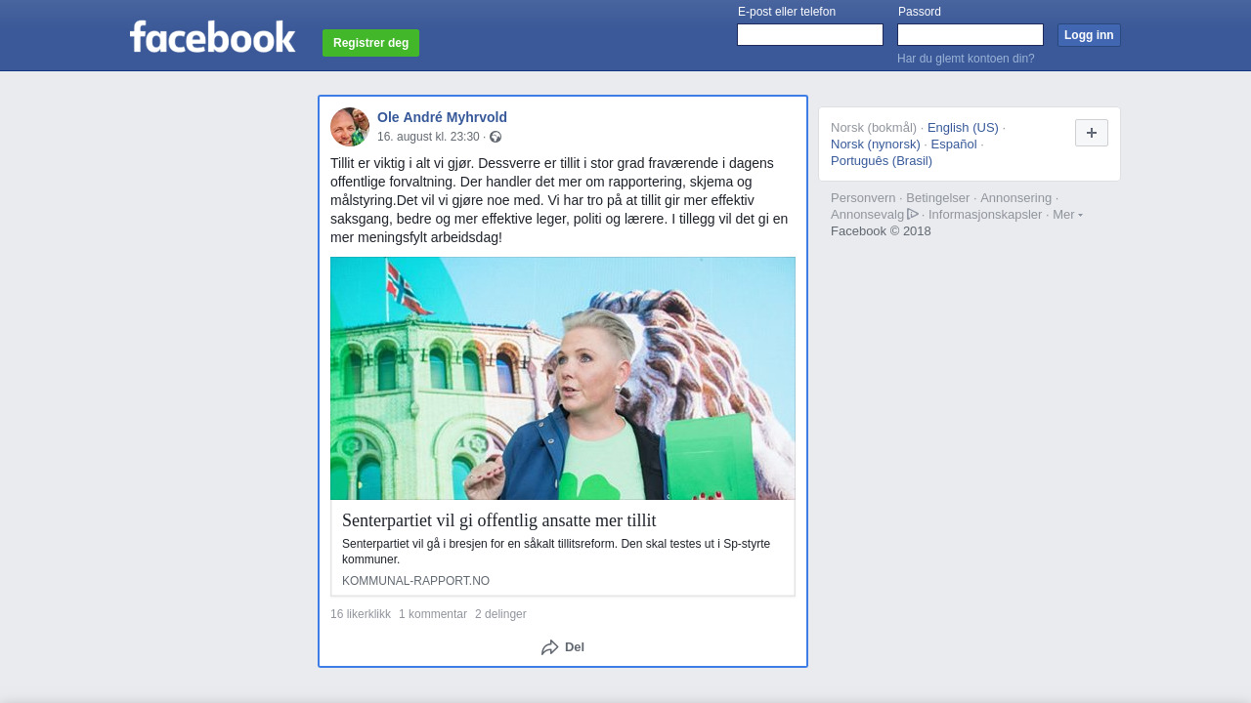
Task: Click the Facebook logo
Action: coord(212,36)
